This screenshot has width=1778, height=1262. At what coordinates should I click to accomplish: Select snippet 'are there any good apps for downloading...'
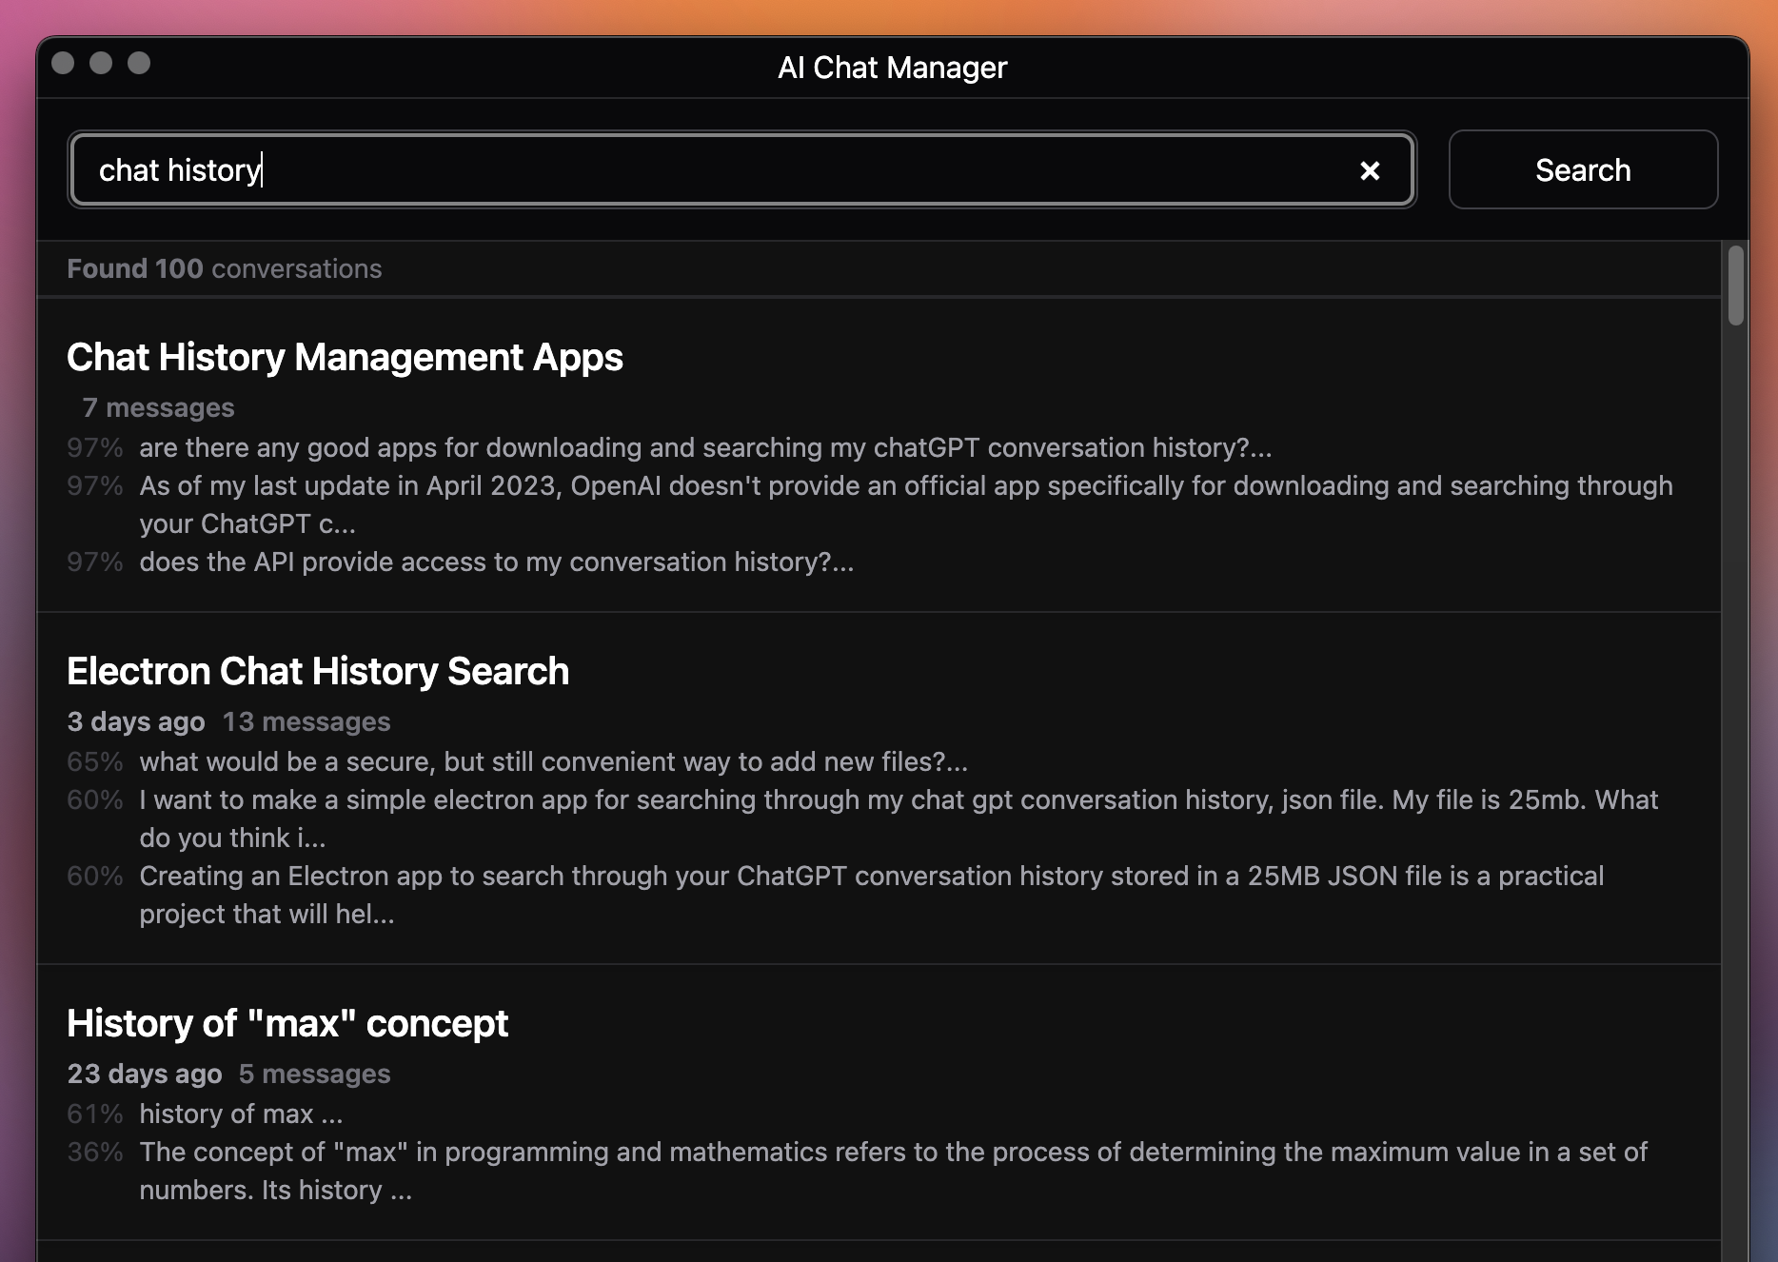pyautogui.click(x=705, y=447)
